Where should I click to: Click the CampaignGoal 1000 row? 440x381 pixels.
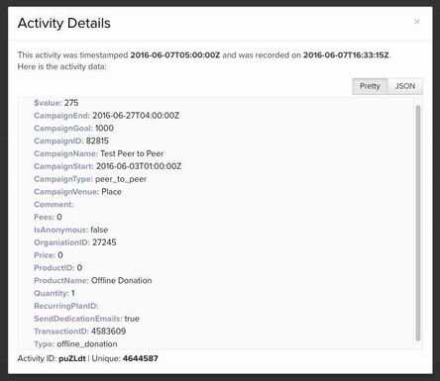click(73, 129)
